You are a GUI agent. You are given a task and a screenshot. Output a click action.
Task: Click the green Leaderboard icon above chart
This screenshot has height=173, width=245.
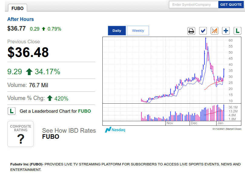click(238, 31)
